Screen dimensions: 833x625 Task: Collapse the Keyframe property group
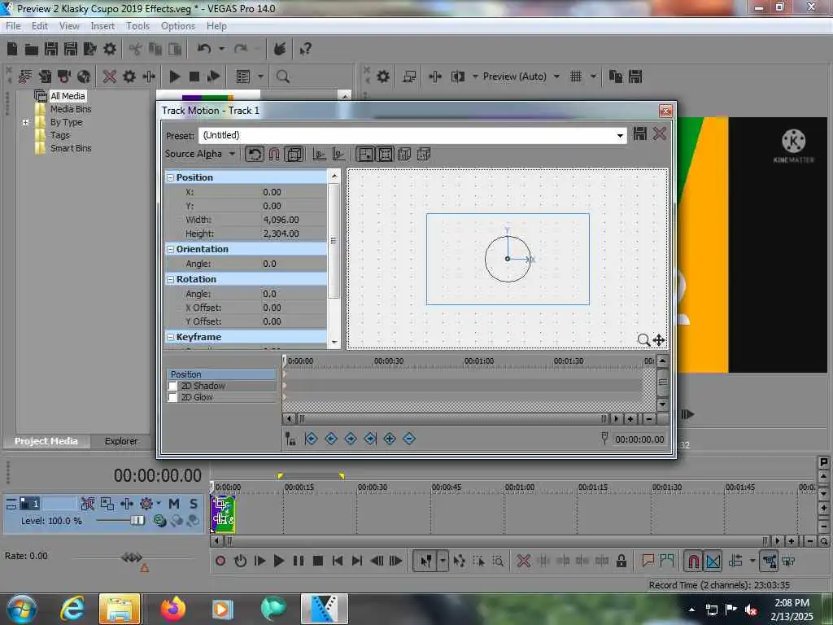171,338
